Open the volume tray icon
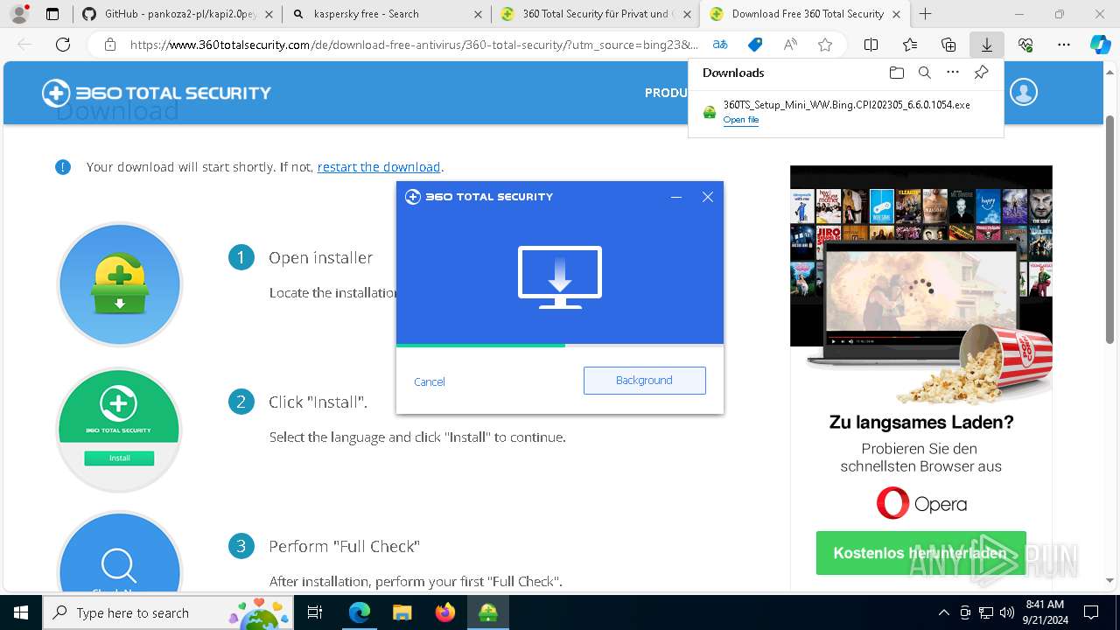 1006,612
